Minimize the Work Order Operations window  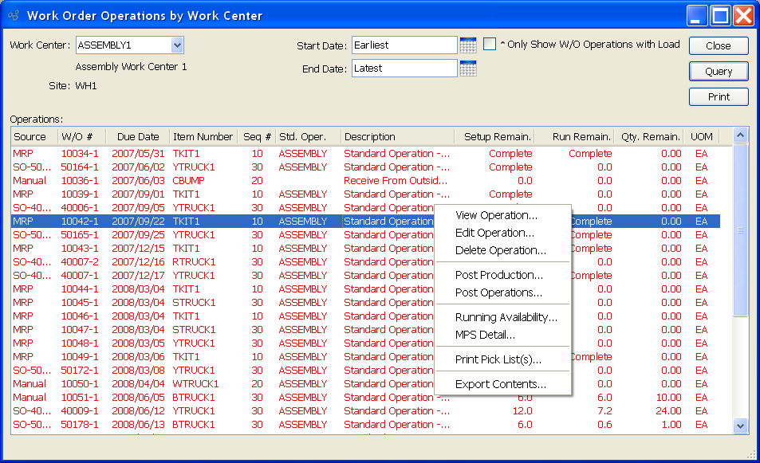(x=698, y=15)
